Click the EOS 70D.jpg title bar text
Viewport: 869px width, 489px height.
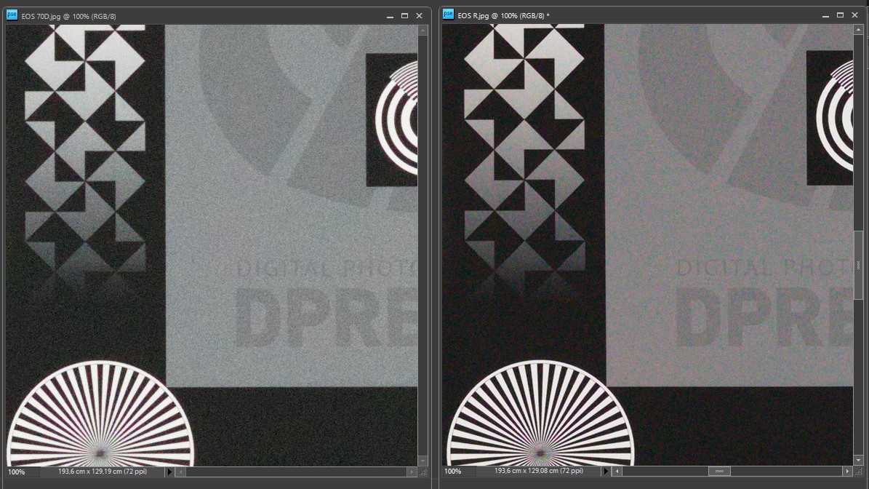click(69, 16)
